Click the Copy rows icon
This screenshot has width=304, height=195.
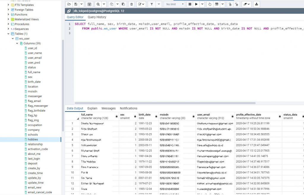(x=112, y=4)
